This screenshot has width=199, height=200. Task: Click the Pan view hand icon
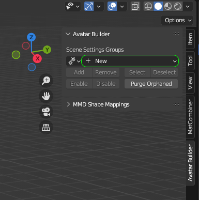[x=46, y=96]
